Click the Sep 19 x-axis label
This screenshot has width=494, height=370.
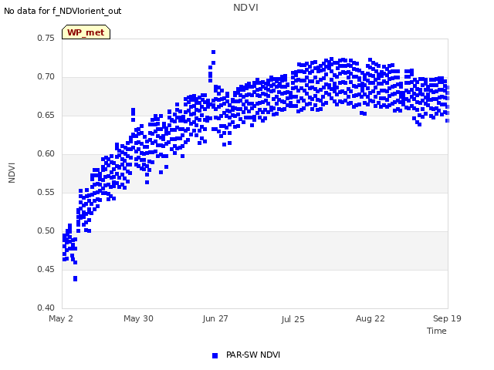(447, 318)
